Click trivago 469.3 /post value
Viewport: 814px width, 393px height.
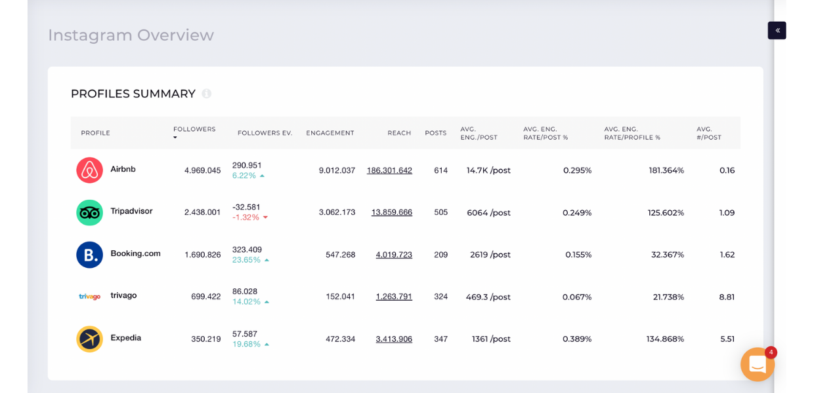coord(488,297)
